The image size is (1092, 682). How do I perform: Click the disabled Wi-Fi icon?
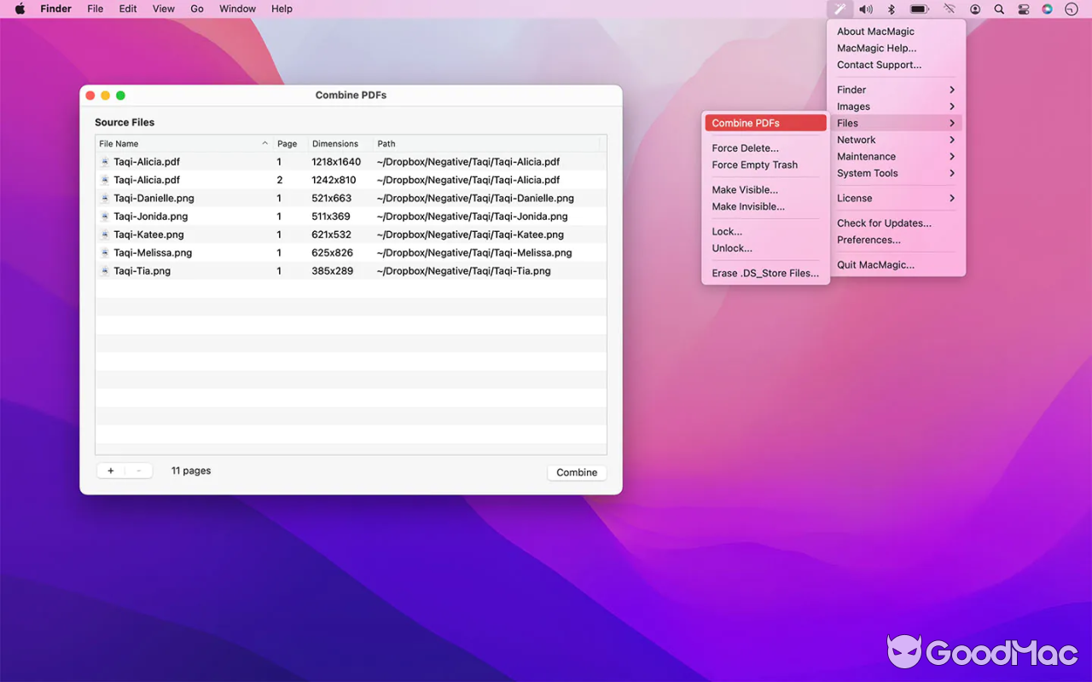click(949, 9)
